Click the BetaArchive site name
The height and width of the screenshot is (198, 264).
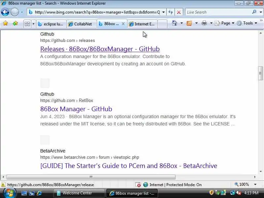[53, 151]
